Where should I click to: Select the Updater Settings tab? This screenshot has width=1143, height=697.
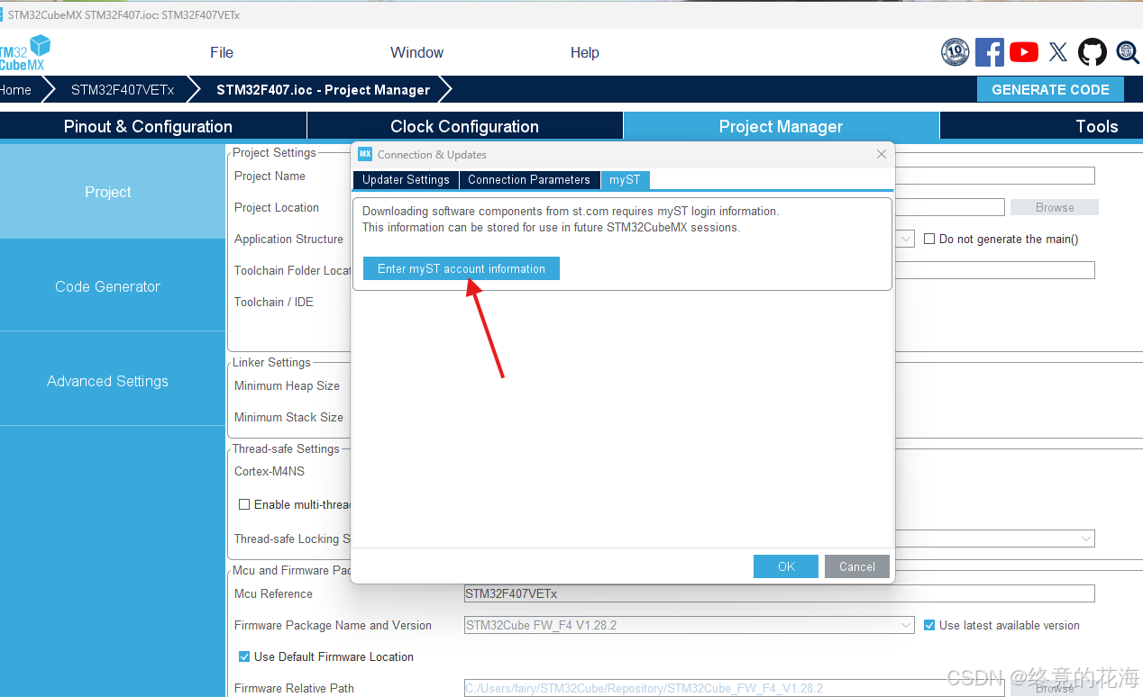pyautogui.click(x=406, y=179)
